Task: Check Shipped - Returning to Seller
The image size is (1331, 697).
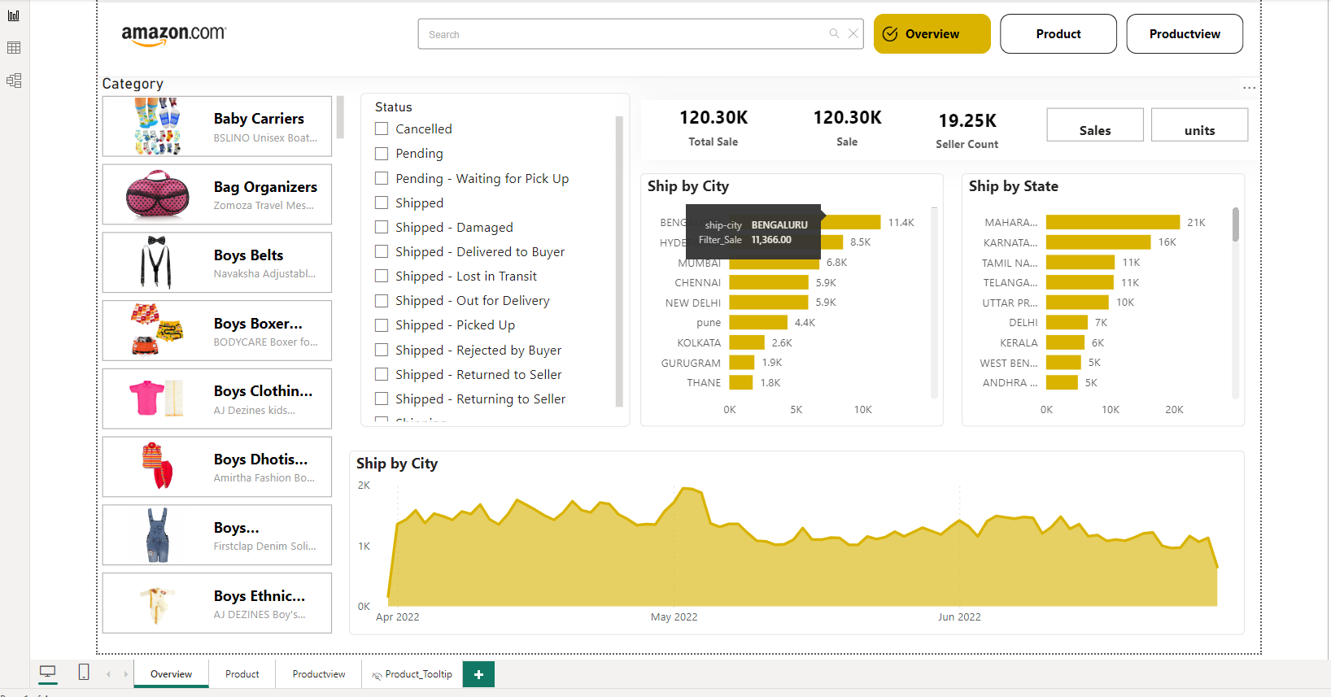Action: [x=382, y=399]
